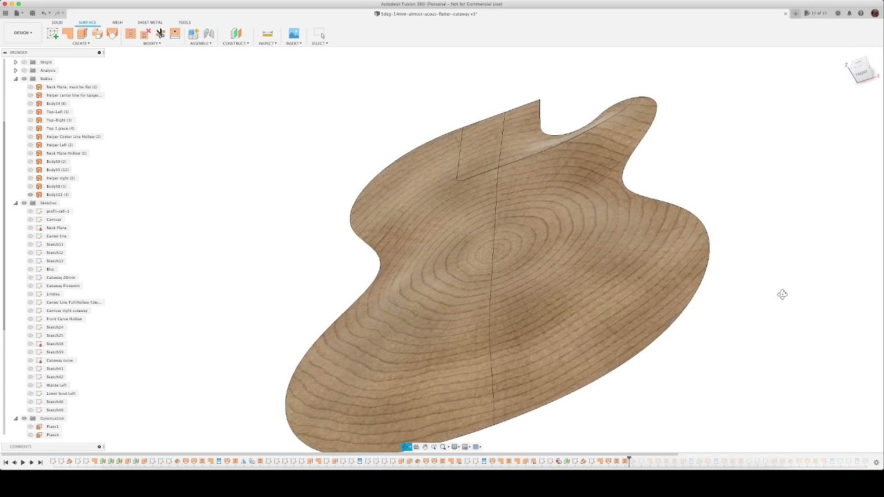Viewport: 884px width, 497px height.
Task: Toggle visibility of the Sketches folder
Action: pos(24,203)
